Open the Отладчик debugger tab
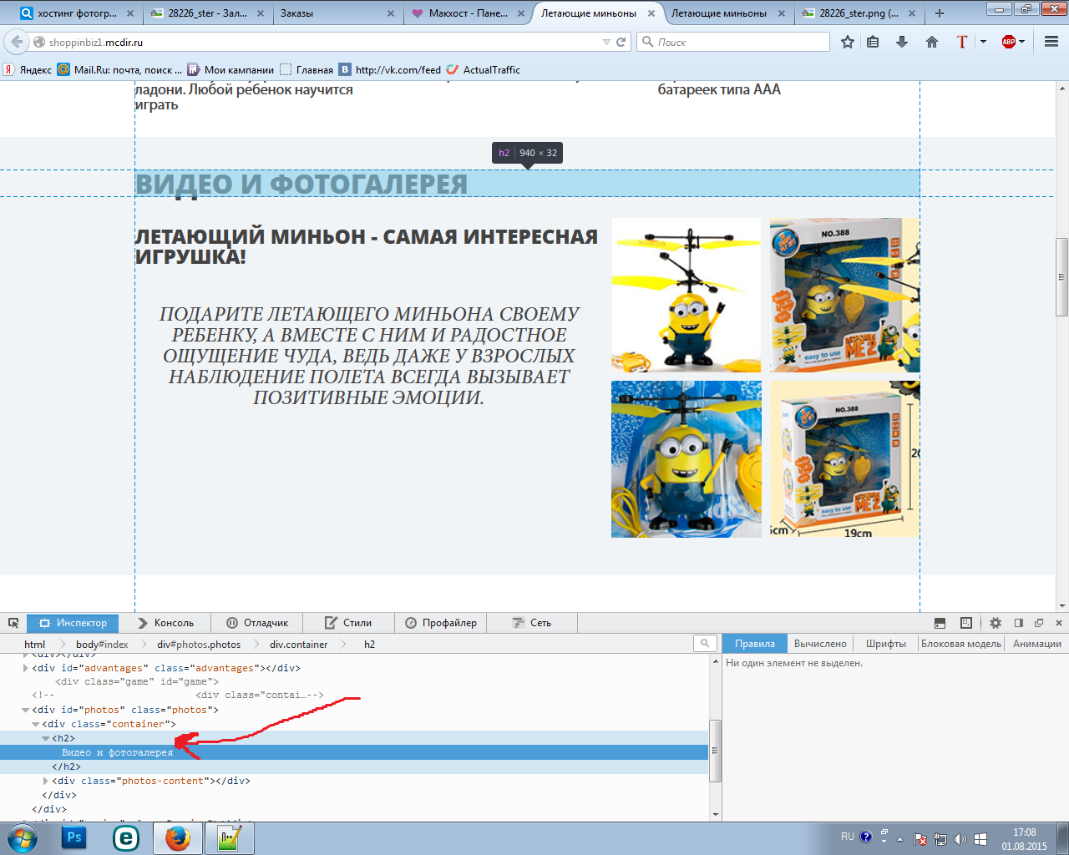Image resolution: width=1069 pixels, height=855 pixels. tap(257, 623)
